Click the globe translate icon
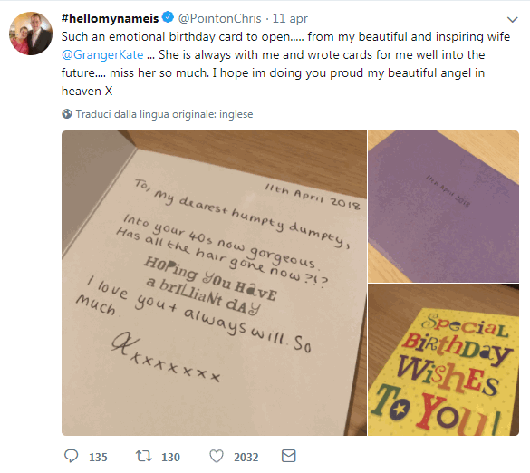This screenshot has height=473, width=530. (67, 114)
